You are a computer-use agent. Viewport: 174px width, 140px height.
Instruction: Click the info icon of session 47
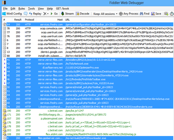pos(5,83)
